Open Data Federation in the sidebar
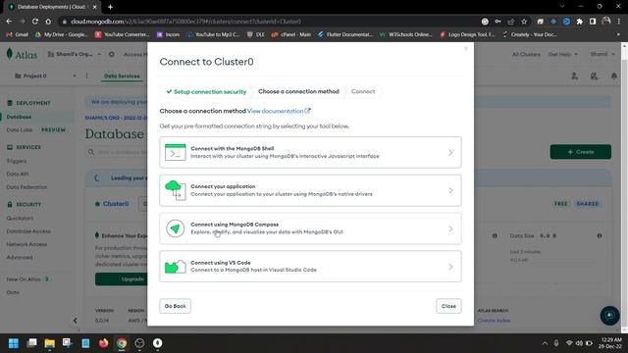The width and height of the screenshot is (628, 353). point(26,187)
